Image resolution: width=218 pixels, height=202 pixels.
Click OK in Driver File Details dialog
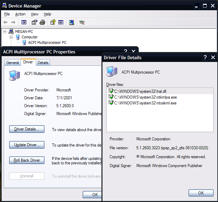point(201,193)
